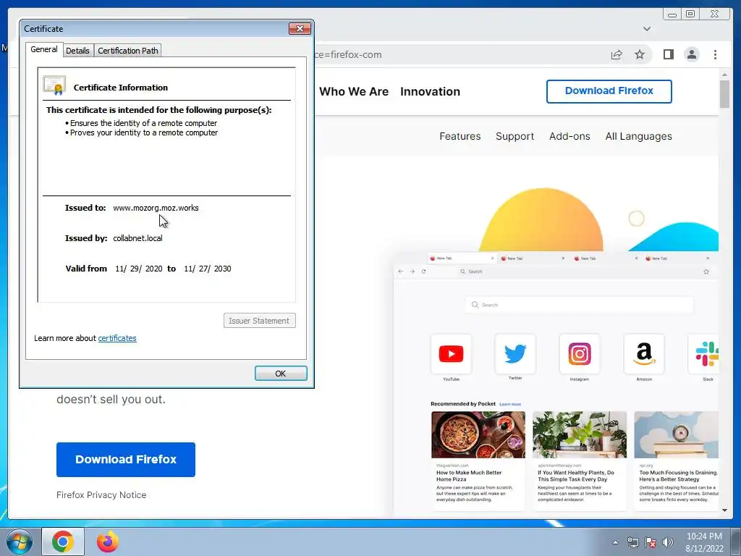Image resolution: width=741 pixels, height=556 pixels.
Task: Open the Firefox Privacy Notice link
Action: [101, 495]
